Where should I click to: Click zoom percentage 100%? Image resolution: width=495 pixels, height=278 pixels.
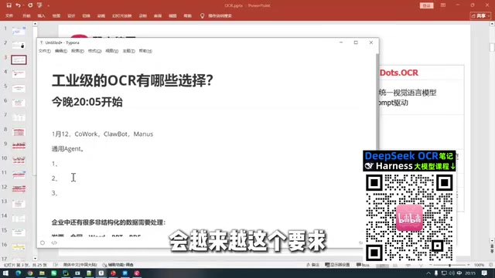coord(479,265)
